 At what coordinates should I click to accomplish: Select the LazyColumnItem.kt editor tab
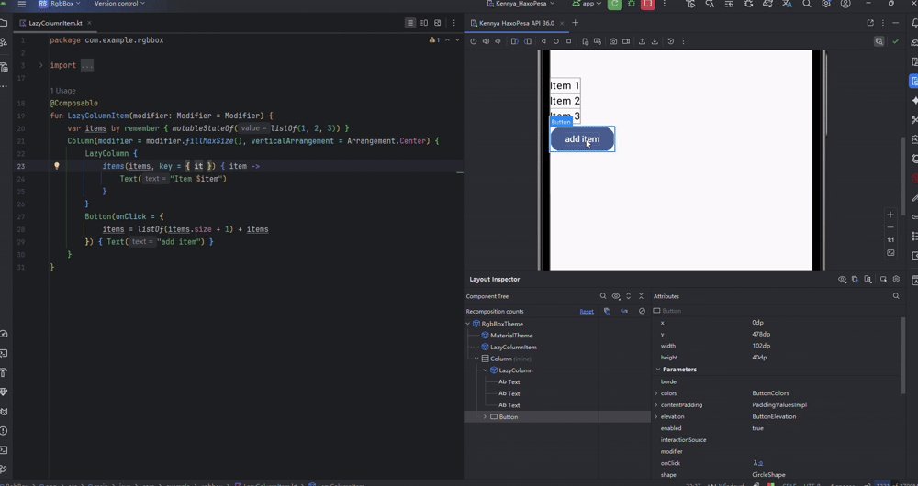coord(54,24)
